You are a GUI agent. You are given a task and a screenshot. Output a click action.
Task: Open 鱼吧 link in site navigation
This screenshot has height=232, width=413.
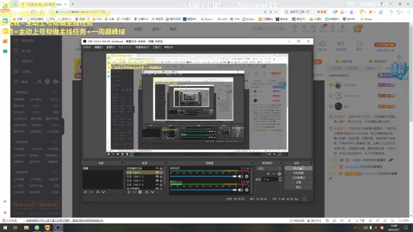point(173,29)
